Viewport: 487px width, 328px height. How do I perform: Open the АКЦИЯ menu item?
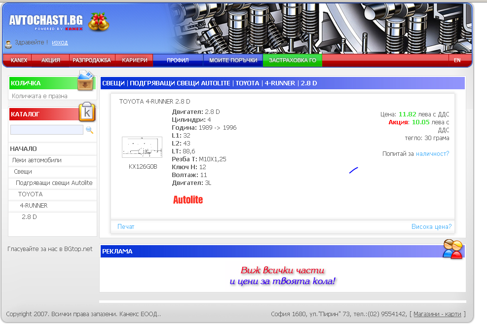tap(51, 60)
